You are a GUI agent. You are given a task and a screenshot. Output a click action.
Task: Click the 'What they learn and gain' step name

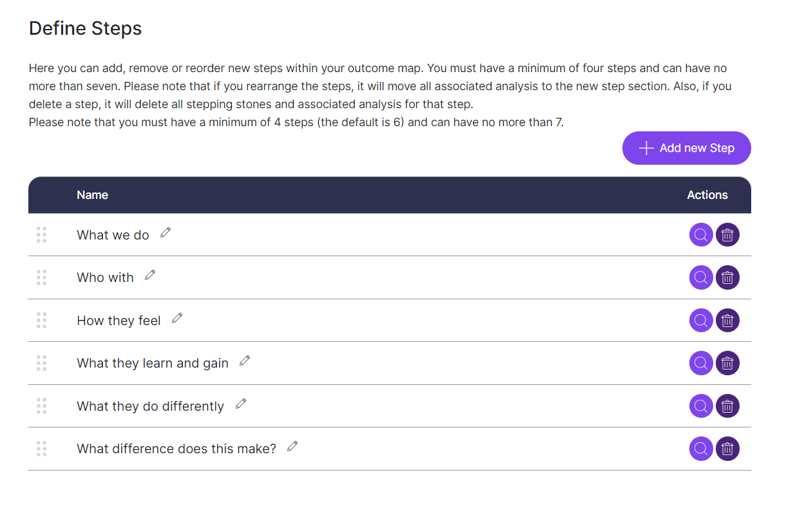coord(153,364)
